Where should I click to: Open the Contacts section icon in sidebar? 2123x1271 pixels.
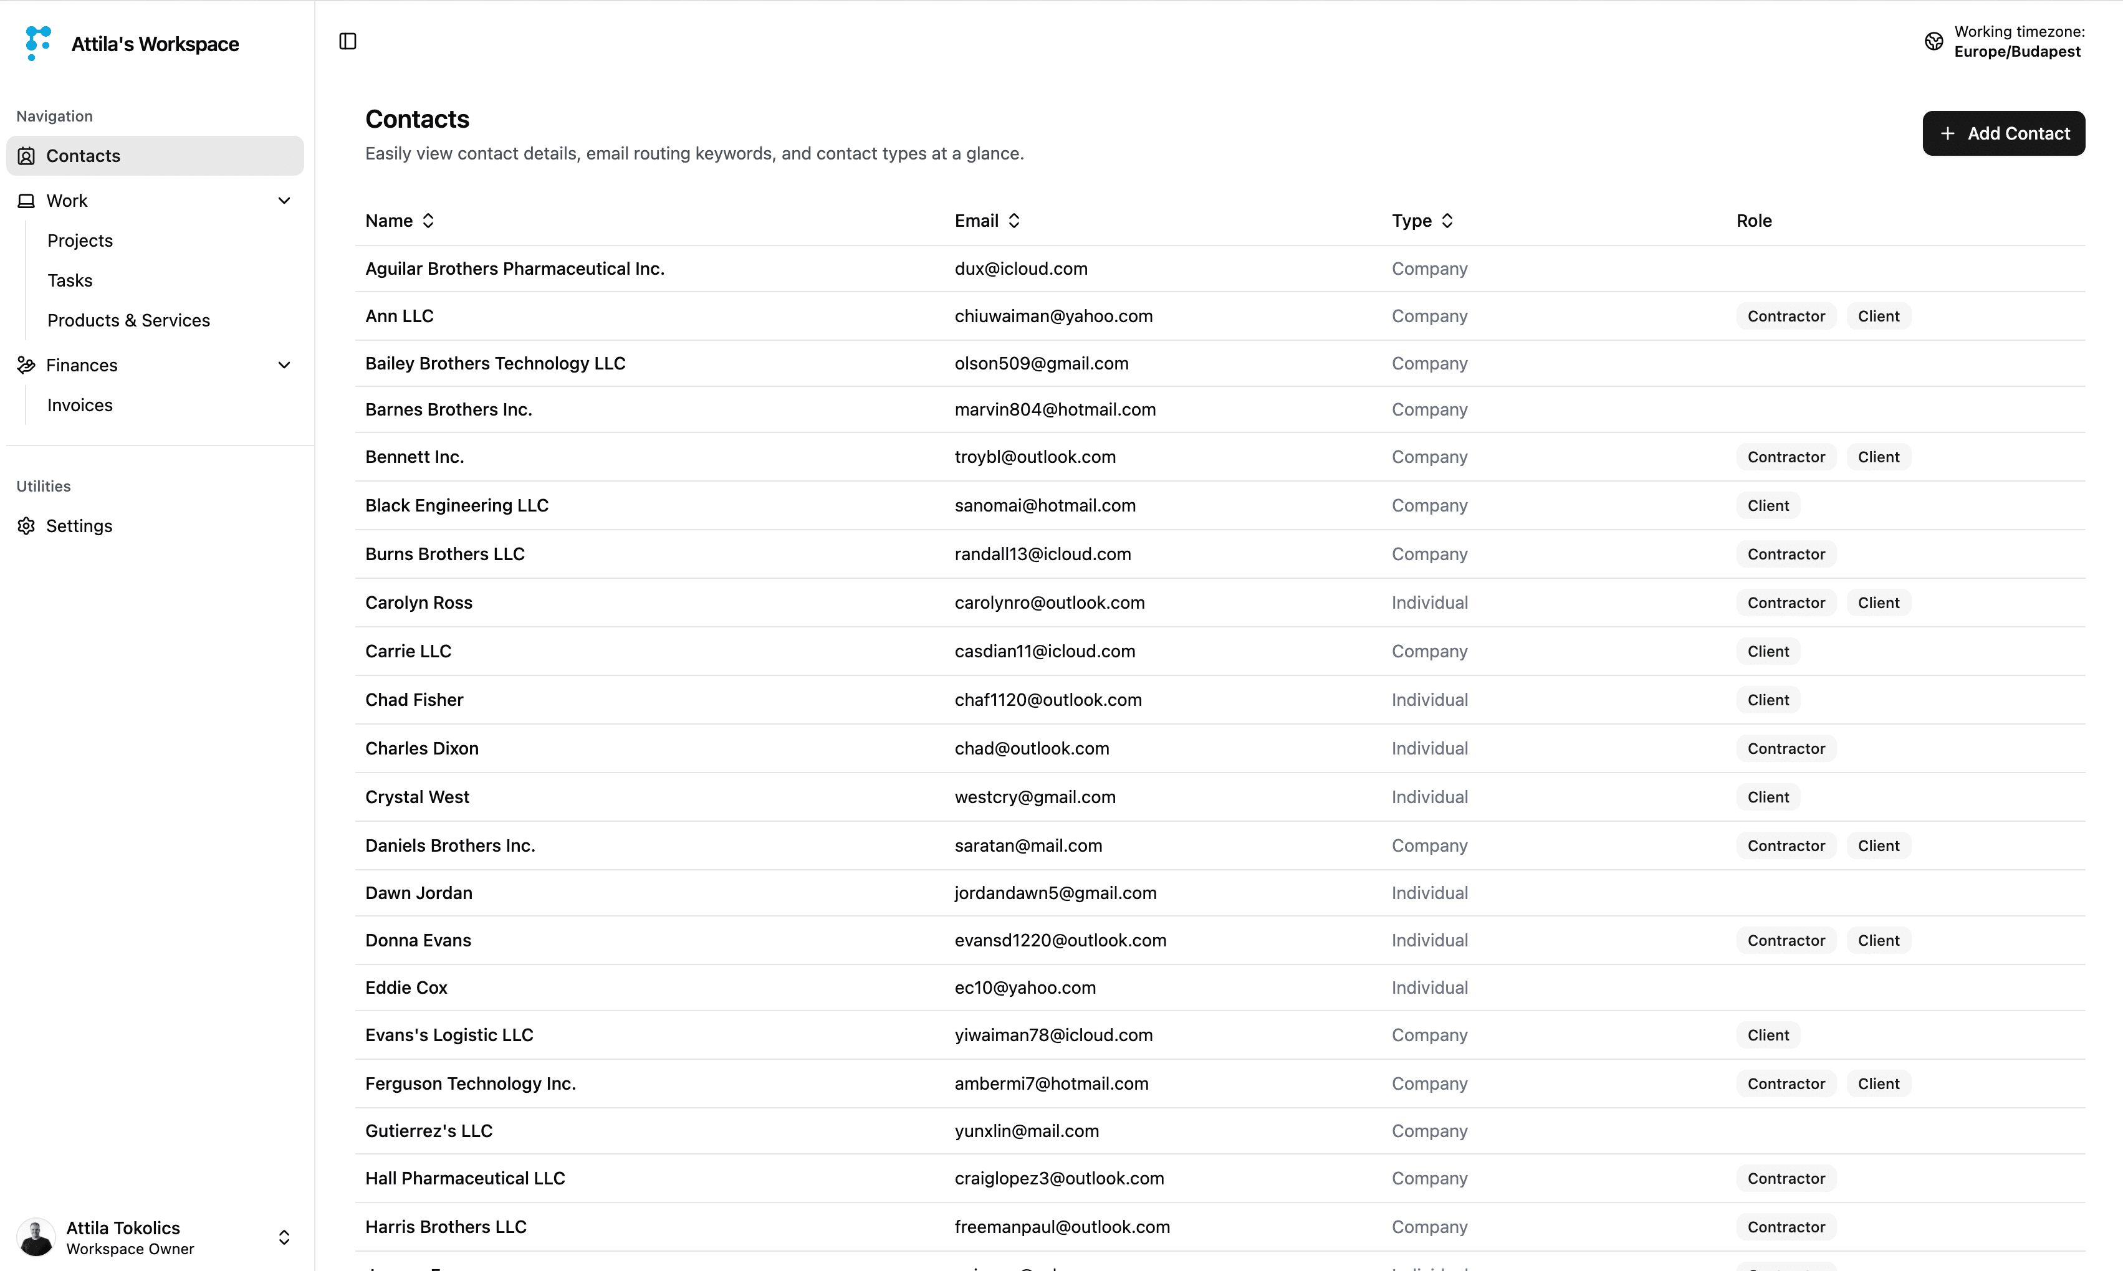[26, 156]
